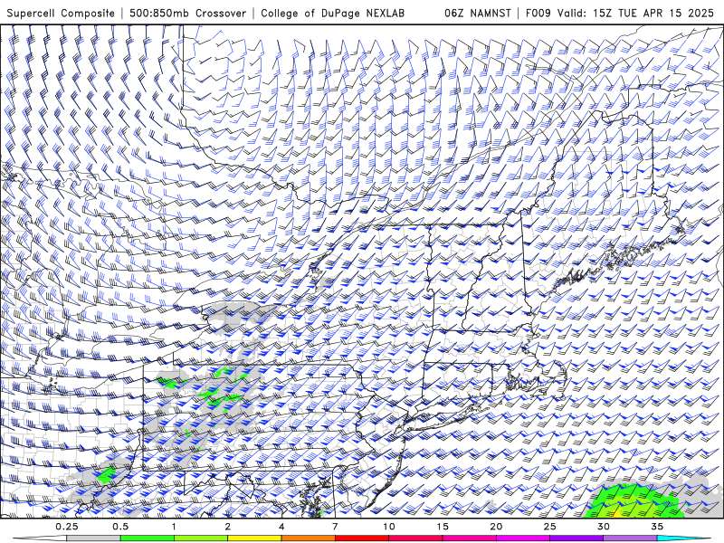Click the legend value "7"
This screenshot has height=543, width=724.
coord(335,527)
